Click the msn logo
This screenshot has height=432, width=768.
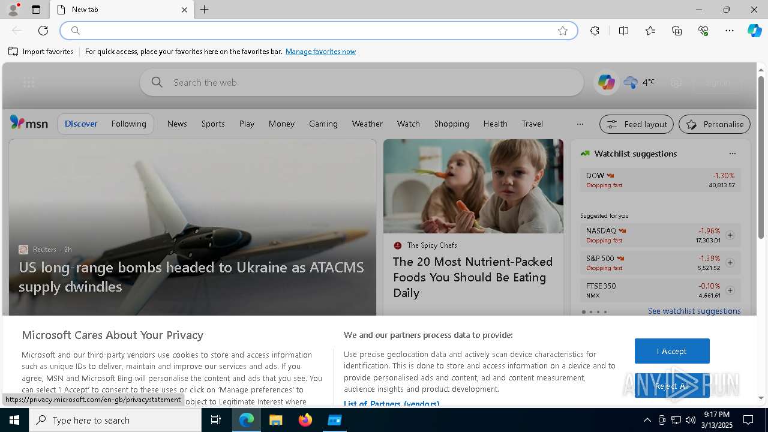click(x=29, y=123)
